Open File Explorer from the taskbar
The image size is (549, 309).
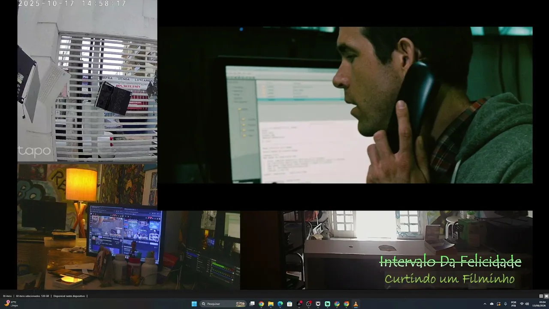(271, 304)
